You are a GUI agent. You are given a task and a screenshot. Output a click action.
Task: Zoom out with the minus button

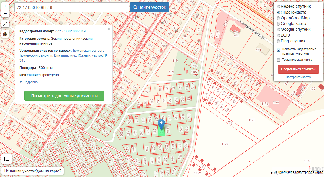[5, 14]
